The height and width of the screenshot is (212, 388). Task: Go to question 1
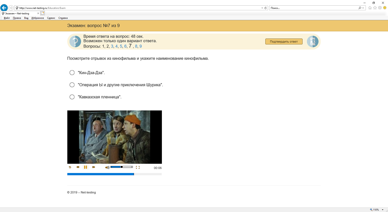tap(103, 46)
